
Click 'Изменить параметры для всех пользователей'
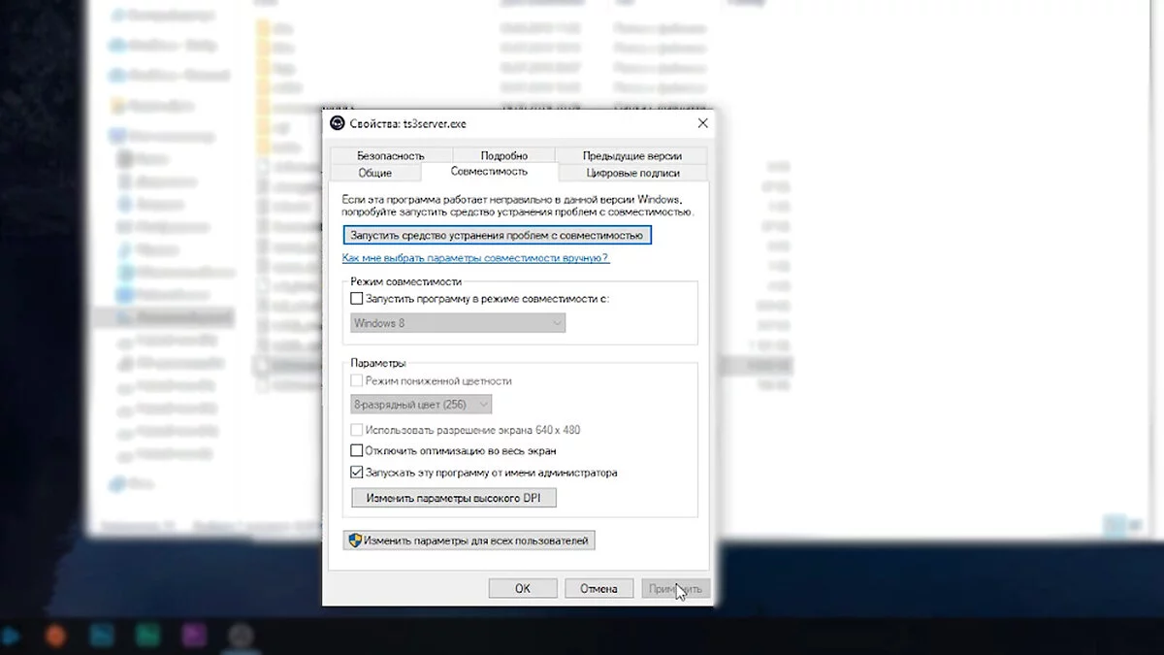[469, 540]
